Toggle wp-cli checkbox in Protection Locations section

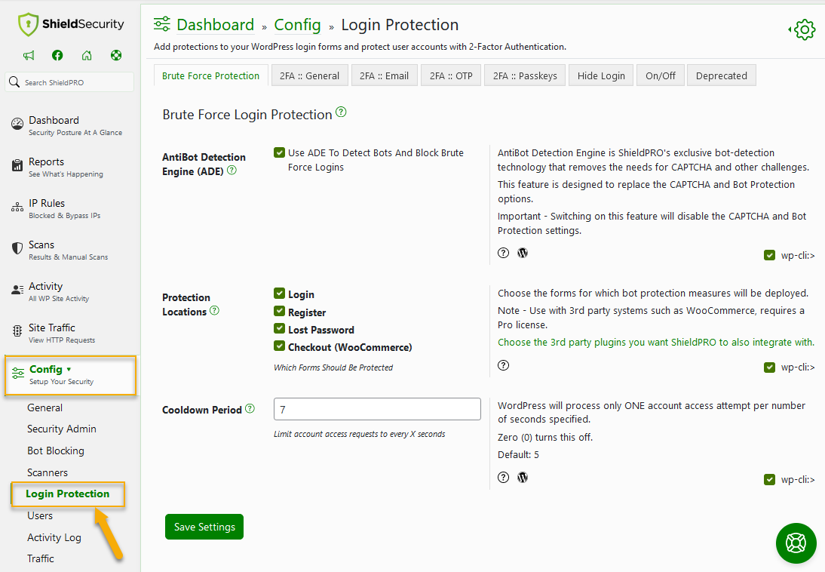[769, 367]
